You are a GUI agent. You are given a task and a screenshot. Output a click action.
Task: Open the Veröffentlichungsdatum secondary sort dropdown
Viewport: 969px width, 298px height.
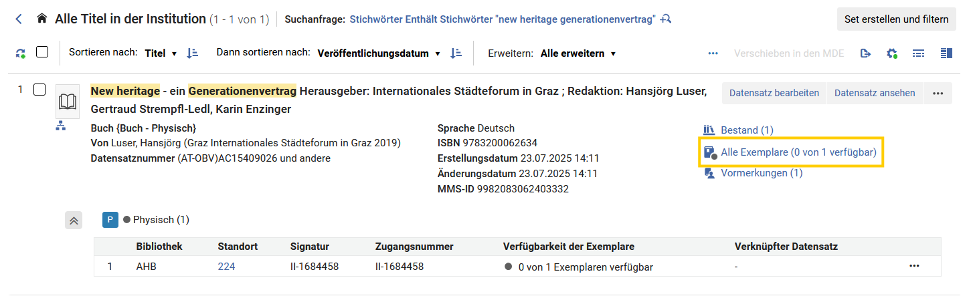pyautogui.click(x=379, y=53)
